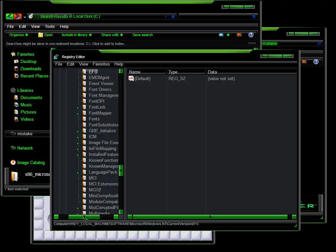Select Libraries in navigation pane
This screenshot has height=252, width=336.
click(x=25, y=91)
